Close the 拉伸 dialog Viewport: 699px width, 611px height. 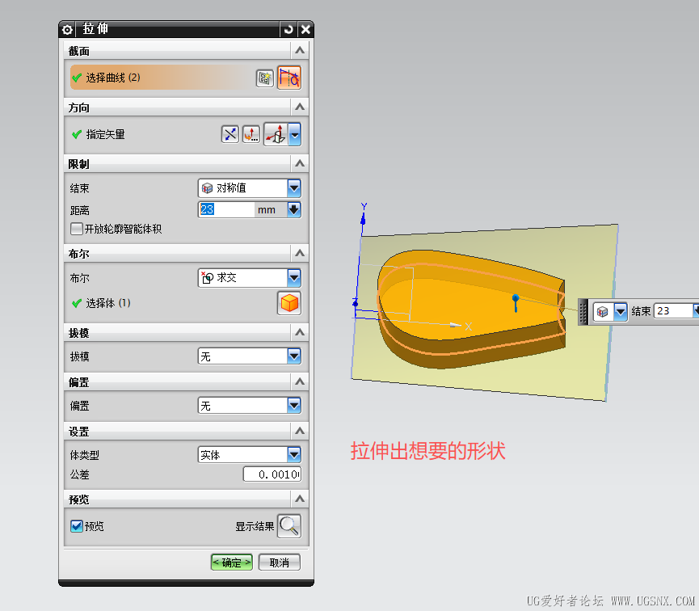click(x=305, y=29)
